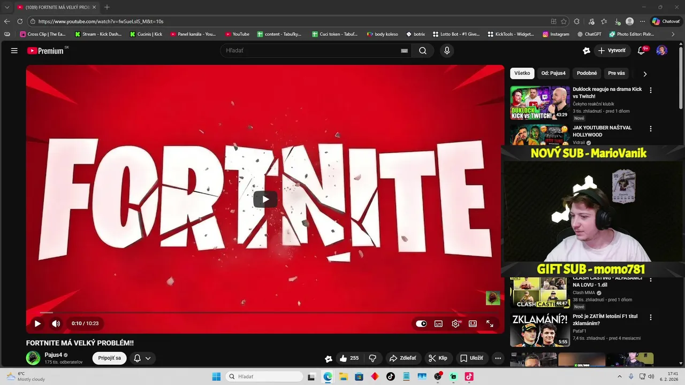
Task: Open a new browser tab with plus
Action: [x=107, y=7]
